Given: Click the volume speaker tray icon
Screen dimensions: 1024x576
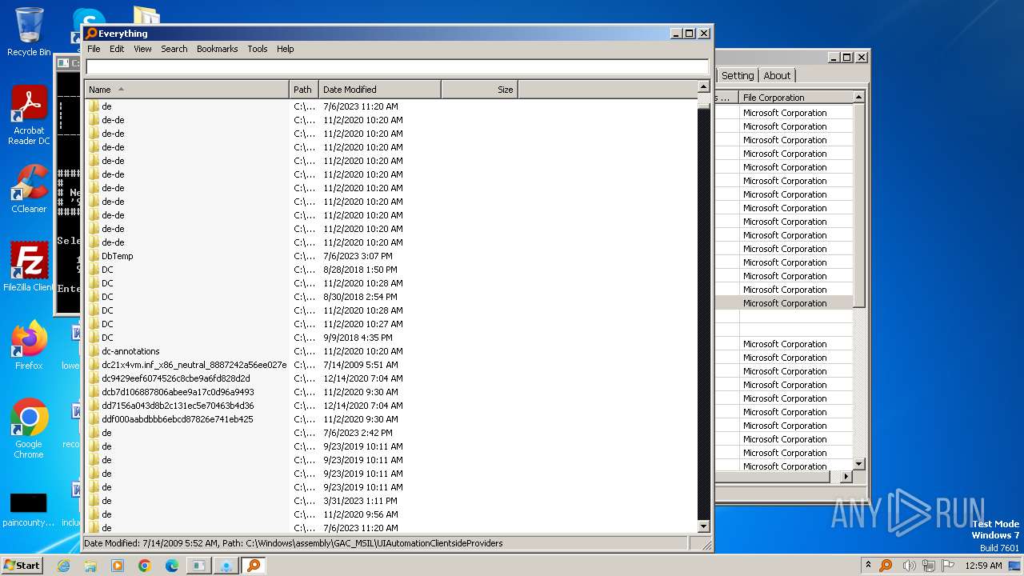Looking at the screenshot, I should pos(909,566).
